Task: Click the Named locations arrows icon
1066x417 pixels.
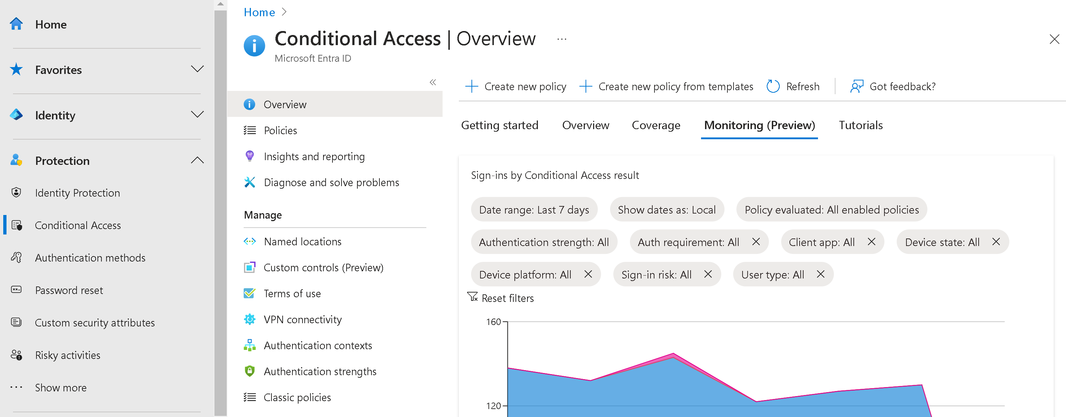Action: [x=249, y=242]
